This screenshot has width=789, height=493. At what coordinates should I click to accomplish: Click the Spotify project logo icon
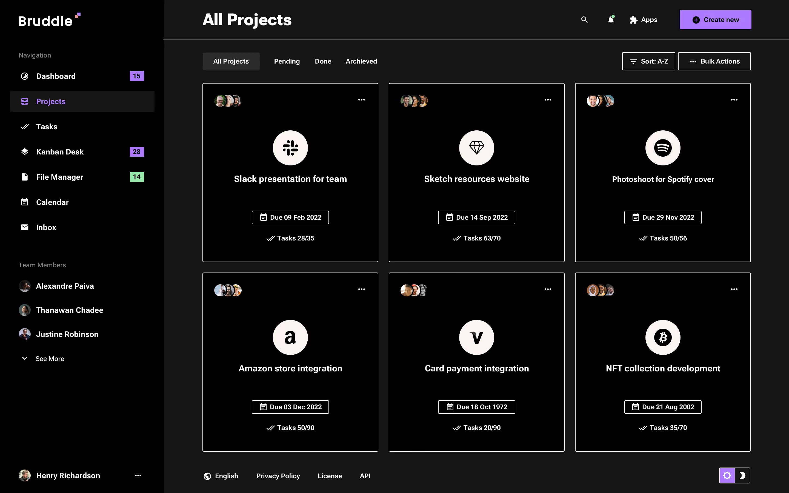tap(662, 147)
